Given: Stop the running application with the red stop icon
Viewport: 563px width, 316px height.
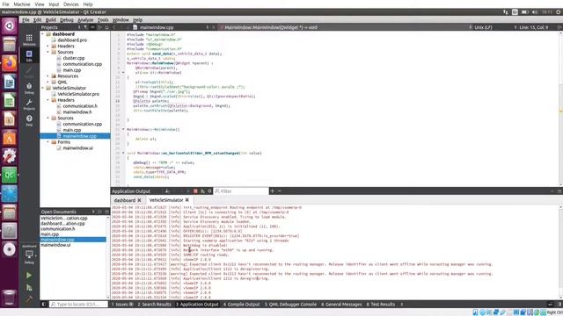Looking at the screenshot, I should [x=195, y=191].
